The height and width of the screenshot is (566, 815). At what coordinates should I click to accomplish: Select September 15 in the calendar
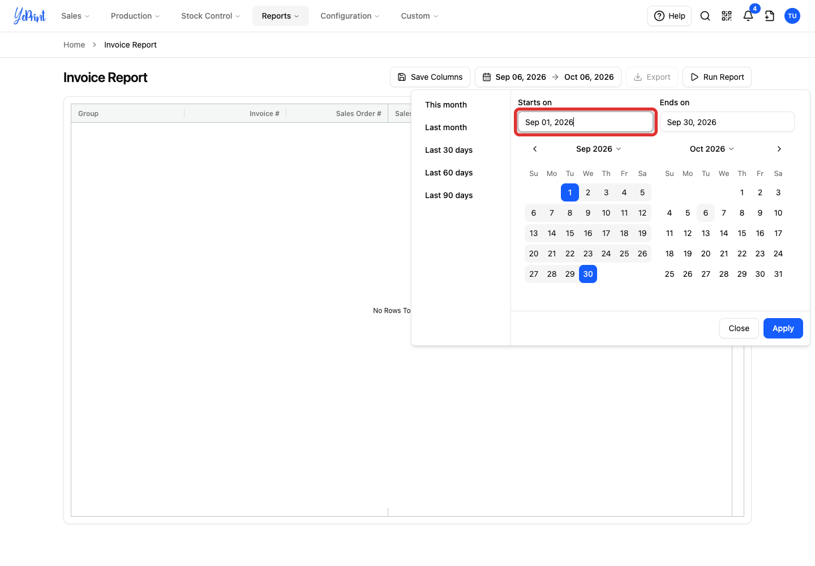click(570, 233)
